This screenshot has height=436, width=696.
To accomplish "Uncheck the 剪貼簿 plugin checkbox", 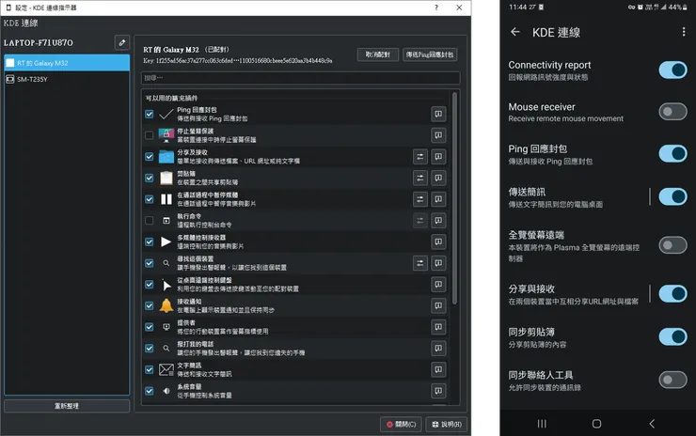I will pos(150,178).
